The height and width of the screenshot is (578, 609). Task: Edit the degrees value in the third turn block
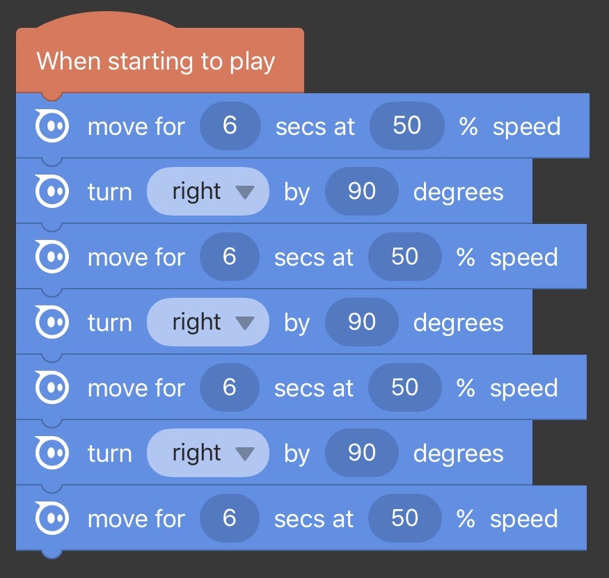click(x=361, y=453)
